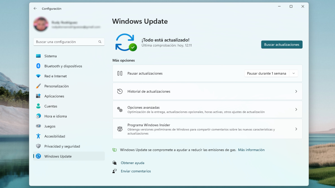Viewport: 335px width, 188px height.
Task: Click the Windows Insider hearts icon
Action: (x=120, y=129)
